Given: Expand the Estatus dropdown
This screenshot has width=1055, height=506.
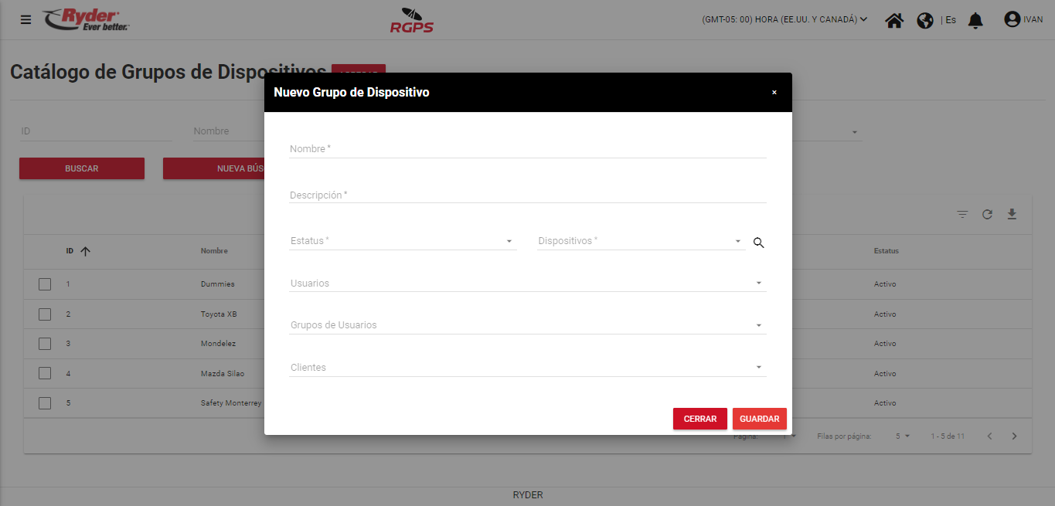Looking at the screenshot, I should 402,241.
